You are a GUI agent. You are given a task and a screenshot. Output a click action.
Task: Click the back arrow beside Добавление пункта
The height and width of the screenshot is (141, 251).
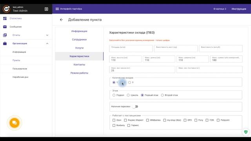(x=61, y=20)
